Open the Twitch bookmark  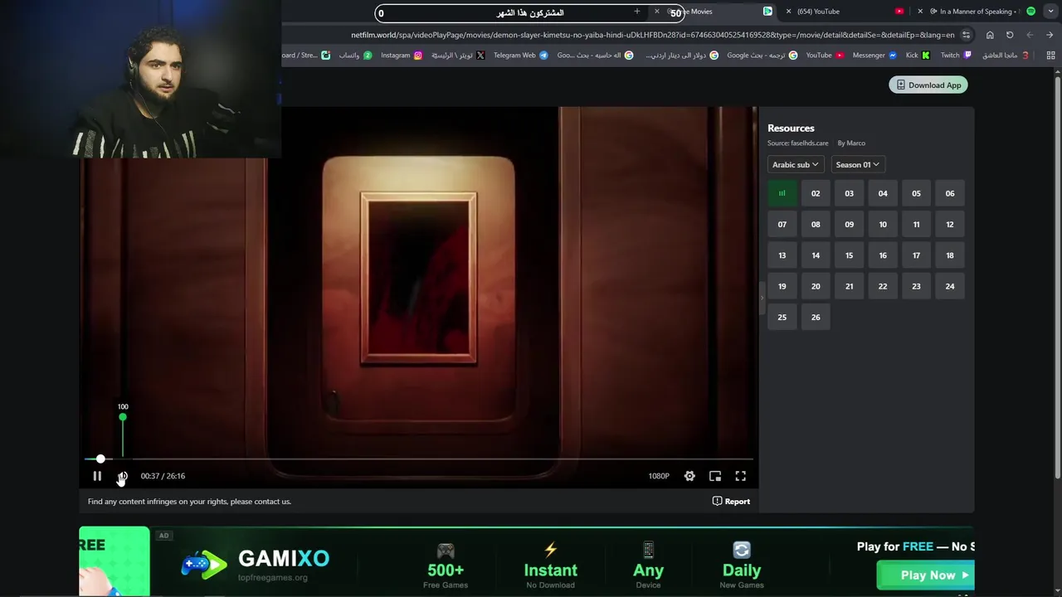click(x=956, y=55)
